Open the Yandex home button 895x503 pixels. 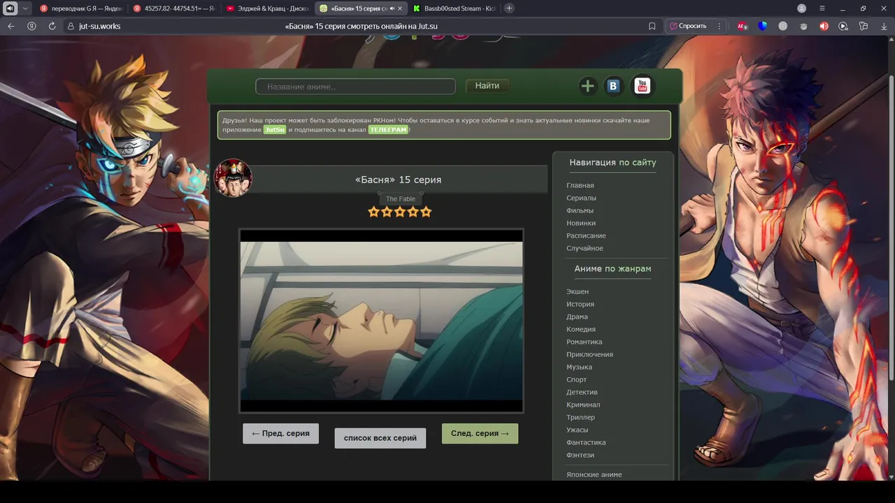pyautogui.click(x=31, y=26)
